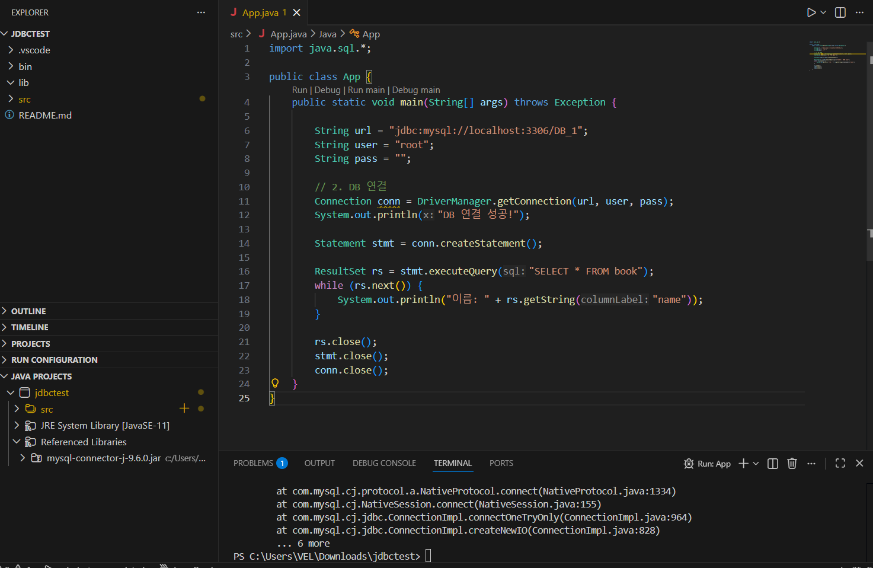Collapse jdbctest node in Java Projects
Screen dimensions: 873x568
tap(11, 393)
